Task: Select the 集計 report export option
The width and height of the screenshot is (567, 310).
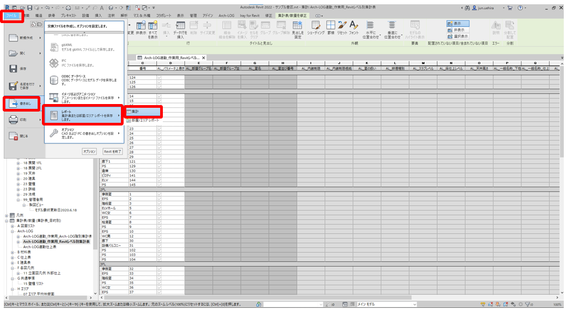Action: point(143,112)
